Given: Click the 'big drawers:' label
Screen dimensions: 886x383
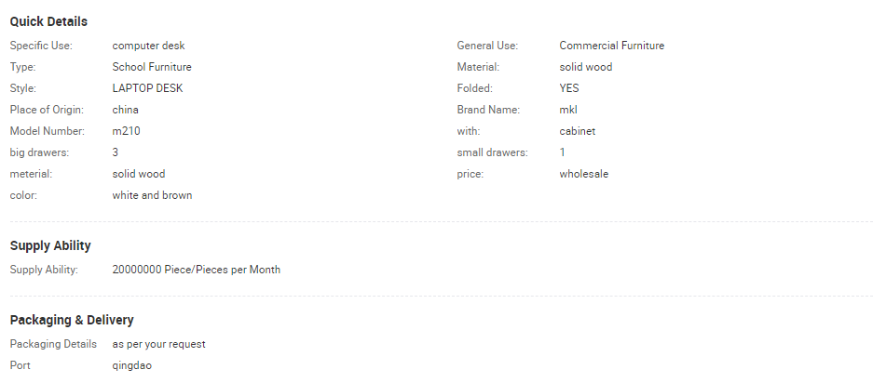Looking at the screenshot, I should [40, 152].
